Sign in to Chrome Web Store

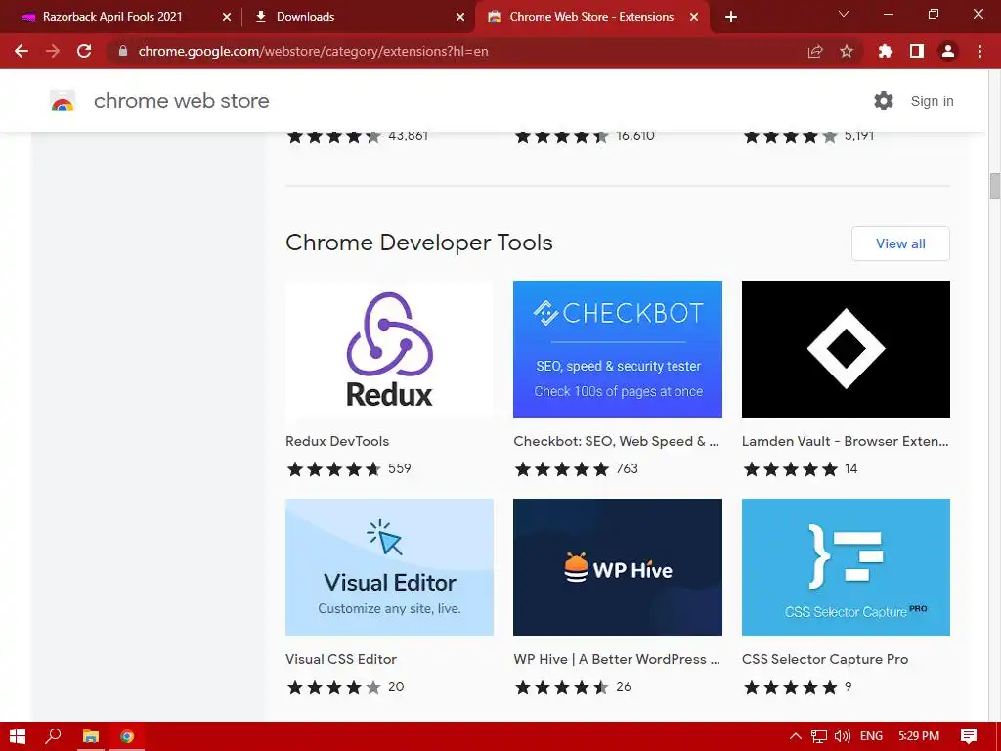(932, 101)
